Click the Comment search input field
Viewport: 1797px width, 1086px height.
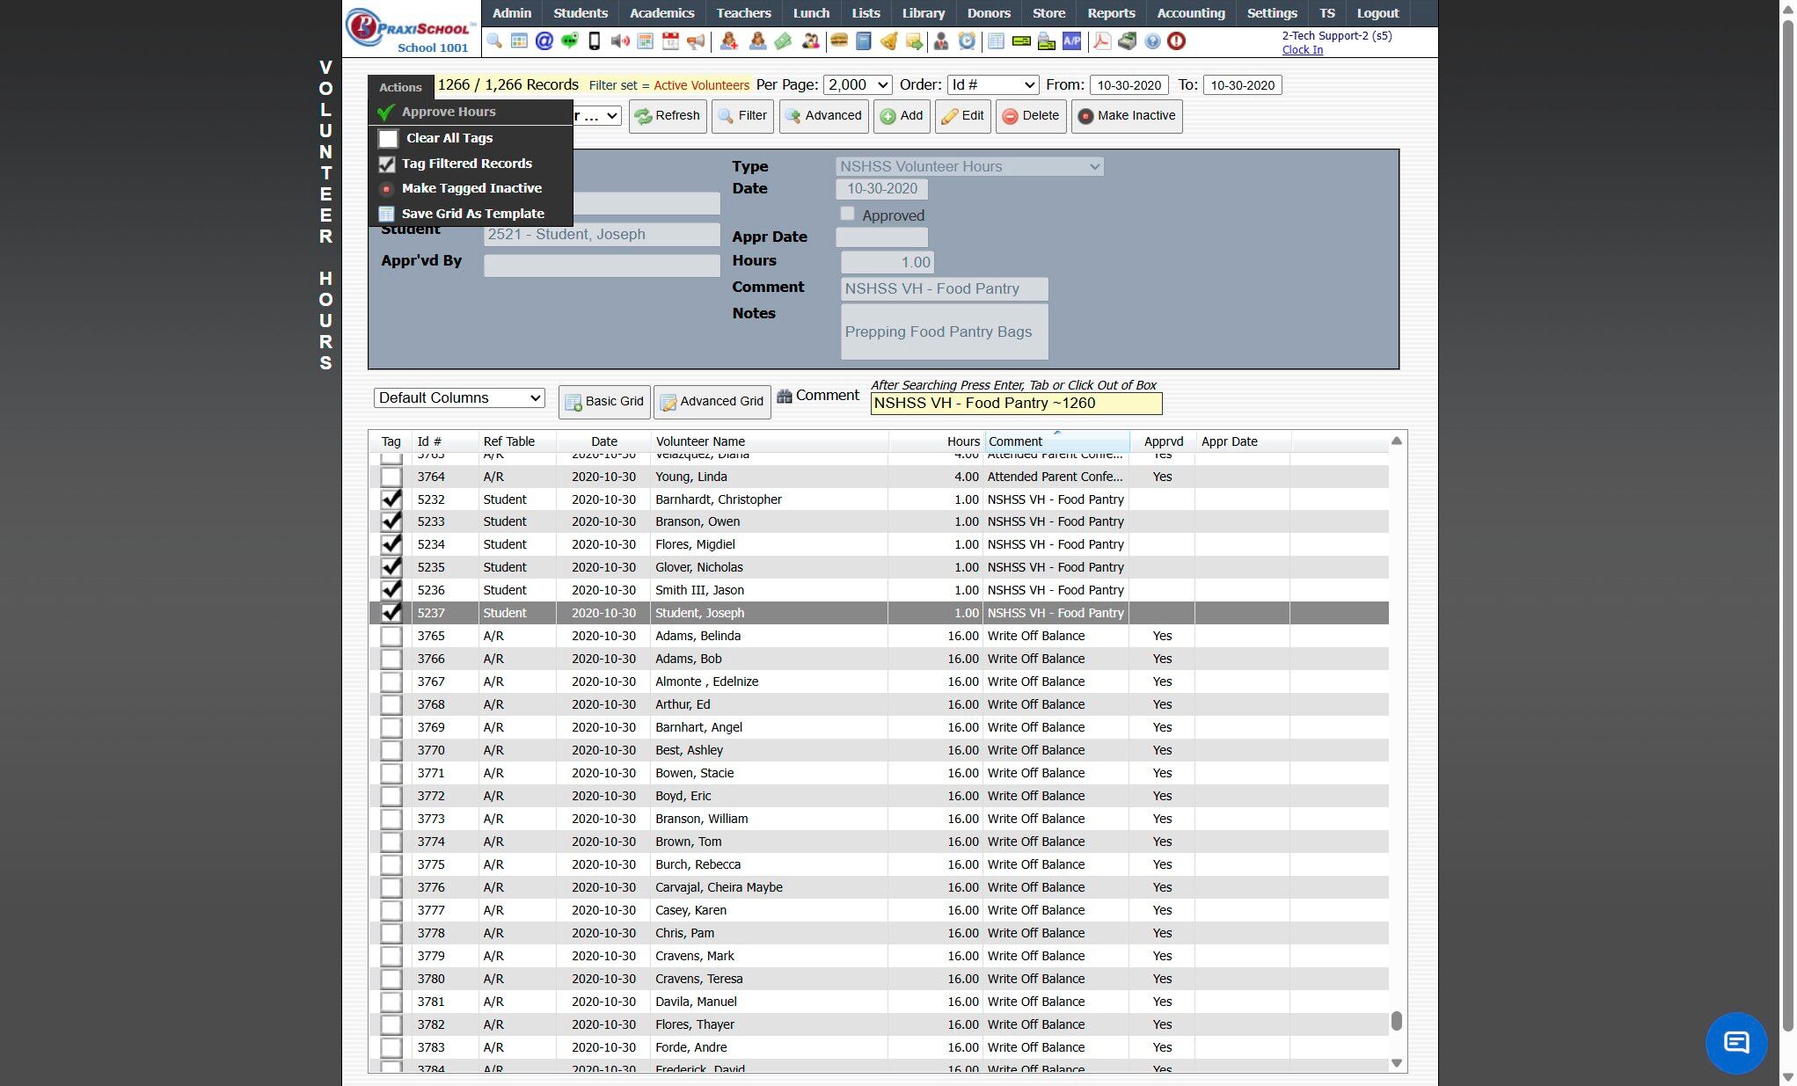tap(1015, 404)
